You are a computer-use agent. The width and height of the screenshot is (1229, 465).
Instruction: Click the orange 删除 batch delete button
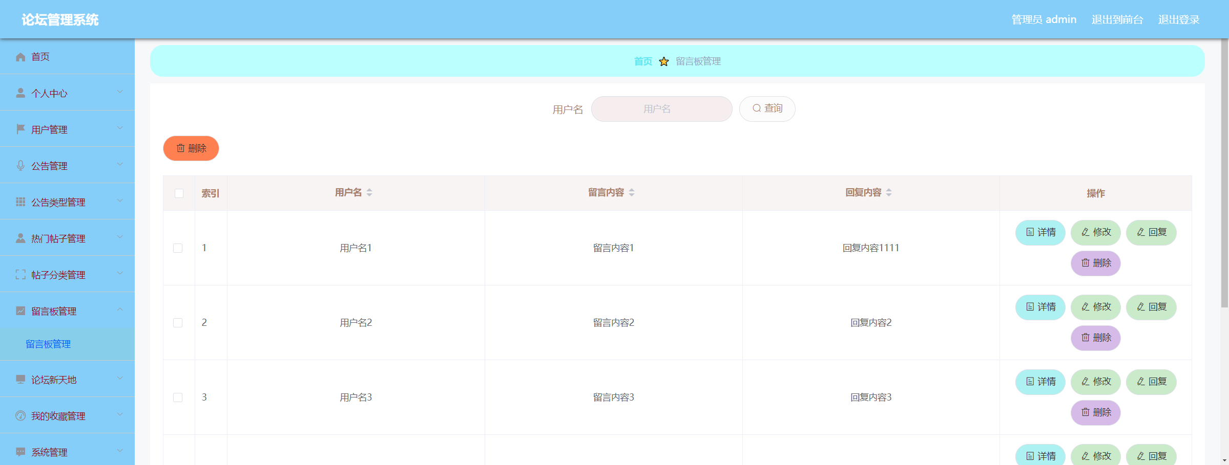(191, 148)
